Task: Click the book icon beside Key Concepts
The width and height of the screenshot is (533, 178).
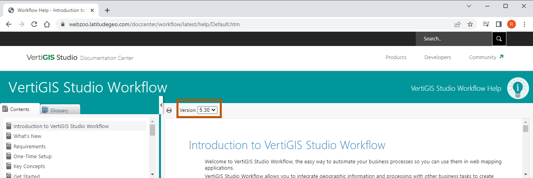Action: (x=9, y=166)
